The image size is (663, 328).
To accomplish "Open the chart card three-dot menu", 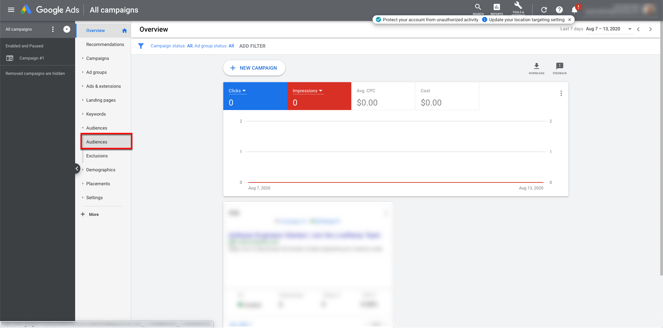I will (x=561, y=93).
